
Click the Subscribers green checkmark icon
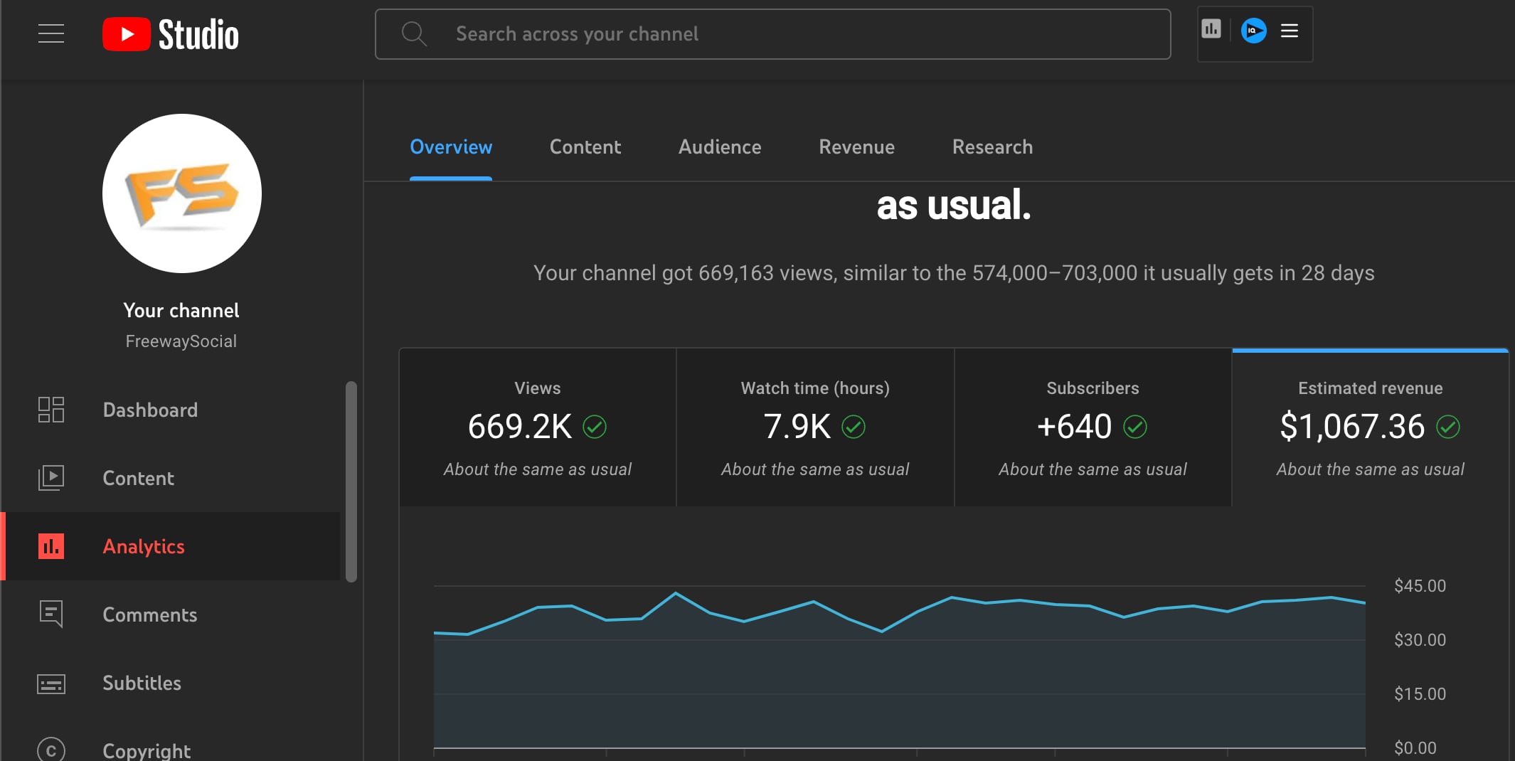pos(1135,427)
